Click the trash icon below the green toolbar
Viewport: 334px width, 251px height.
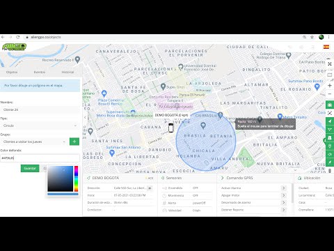coord(330,171)
